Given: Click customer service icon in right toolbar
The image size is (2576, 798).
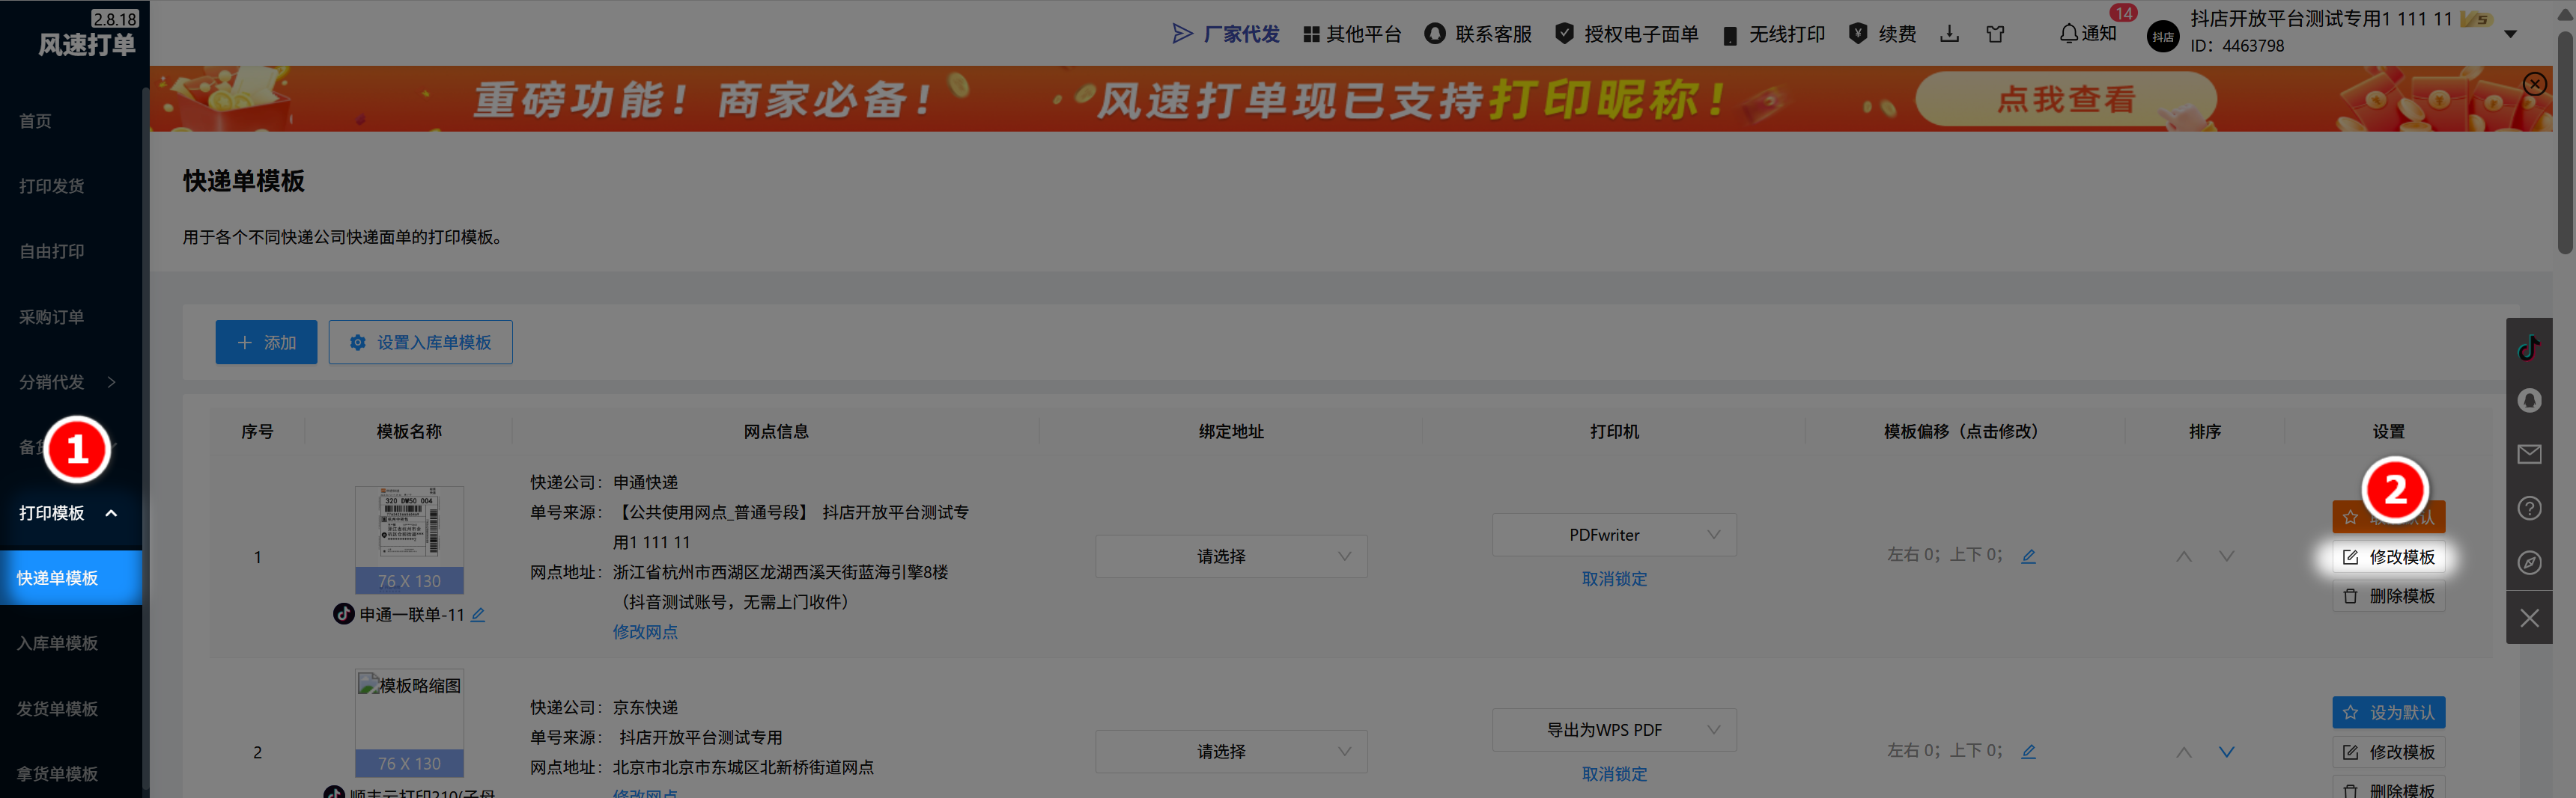Looking at the screenshot, I should (2529, 401).
